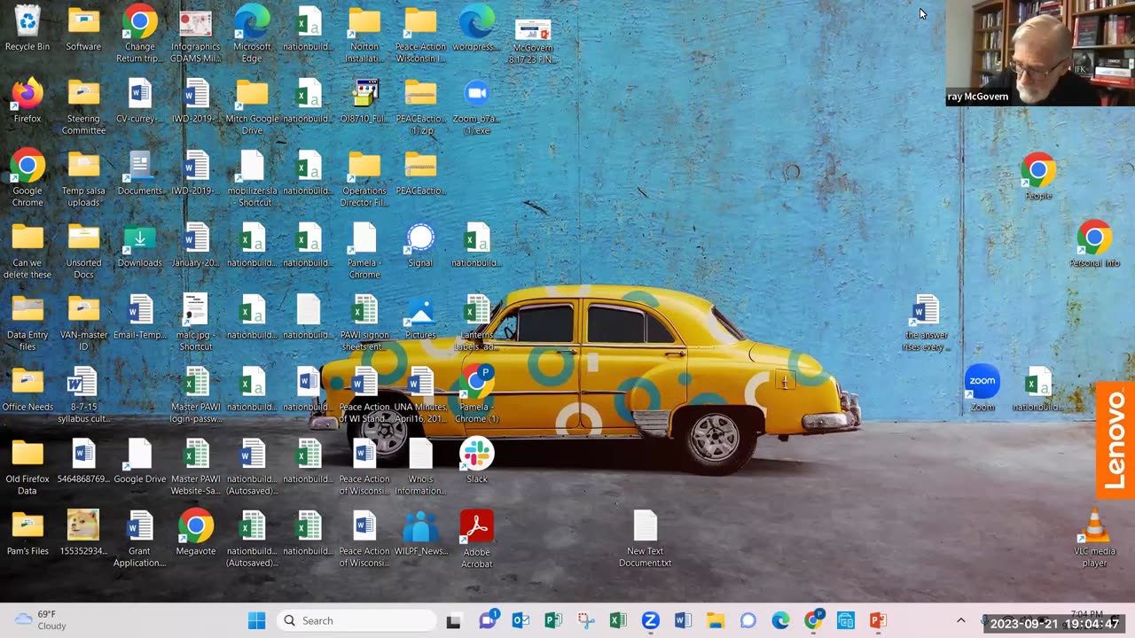Open the Data Entry files folder
Image resolution: width=1135 pixels, height=638 pixels.
click(x=27, y=322)
